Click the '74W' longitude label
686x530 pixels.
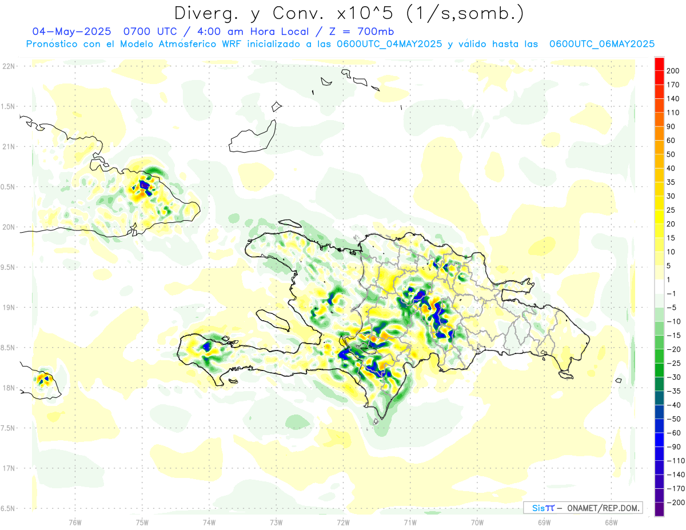coord(209,522)
